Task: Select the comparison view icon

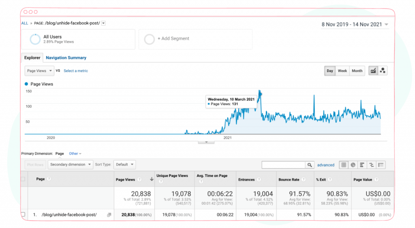Action: coord(372,165)
